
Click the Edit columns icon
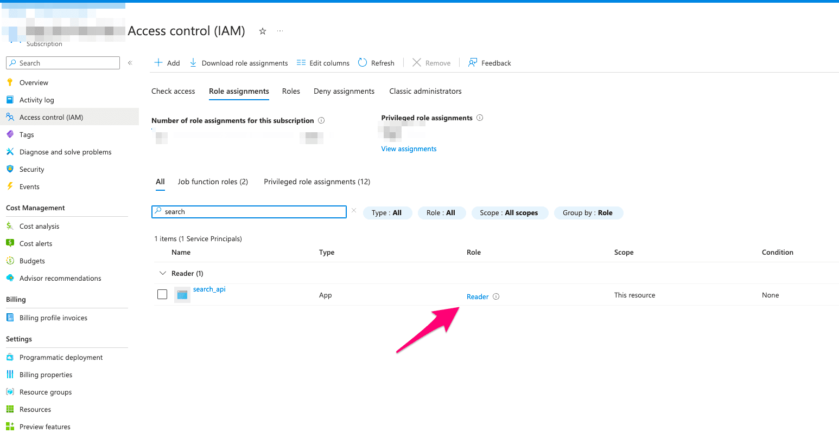tap(301, 63)
